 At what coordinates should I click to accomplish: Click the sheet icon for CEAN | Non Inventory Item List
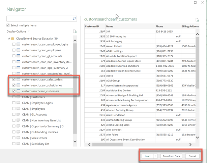click(x=18, y=120)
